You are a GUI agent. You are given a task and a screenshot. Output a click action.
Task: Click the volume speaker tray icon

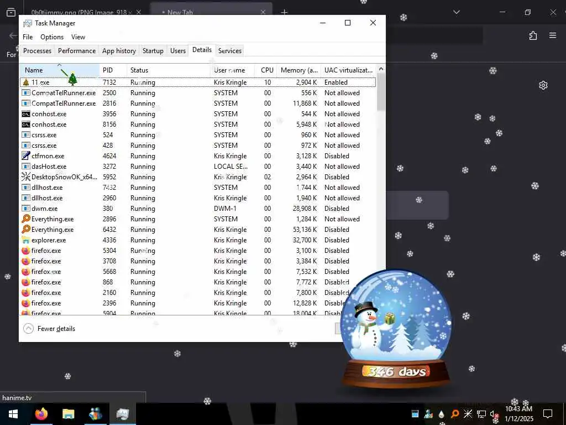(494, 414)
